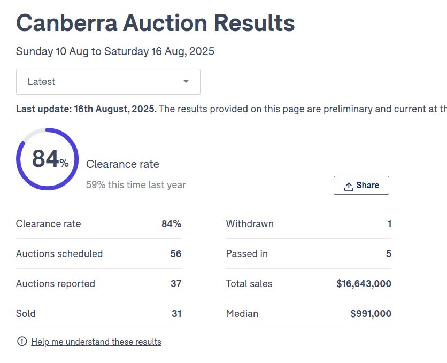Screen dimensions: 447x363
Task: Click the 'Auctions scheduled' row label
Action: coord(59,254)
